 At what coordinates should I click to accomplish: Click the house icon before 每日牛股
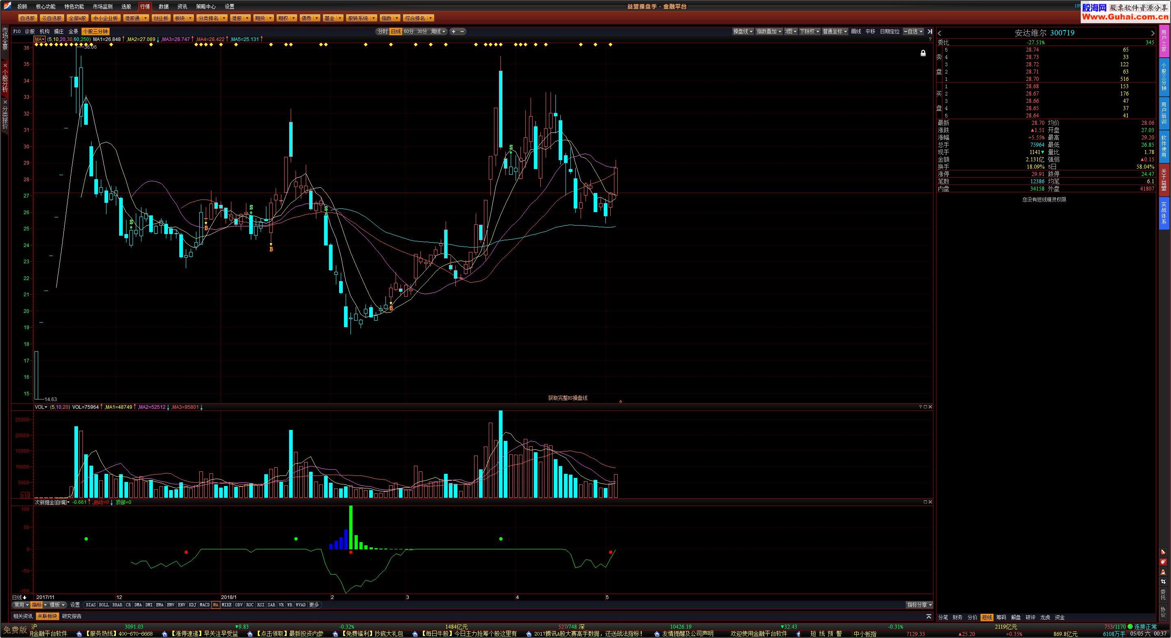tap(415, 634)
